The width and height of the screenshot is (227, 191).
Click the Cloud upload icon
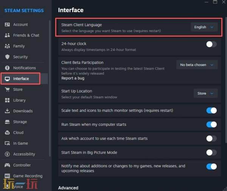pyautogui.click(x=7, y=133)
